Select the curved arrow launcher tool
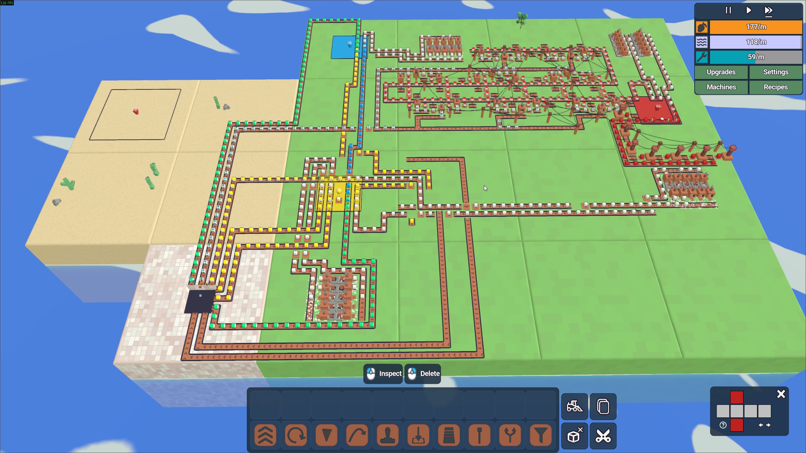 coord(357,435)
